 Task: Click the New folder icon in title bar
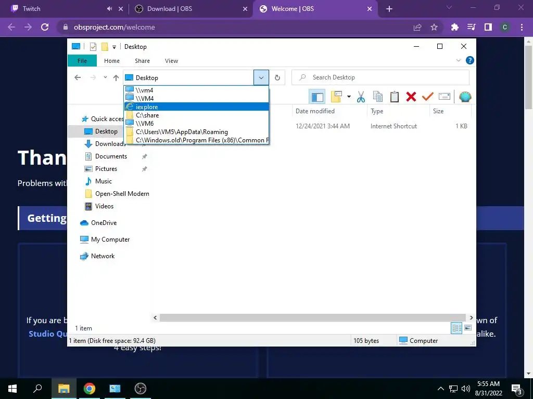point(105,47)
